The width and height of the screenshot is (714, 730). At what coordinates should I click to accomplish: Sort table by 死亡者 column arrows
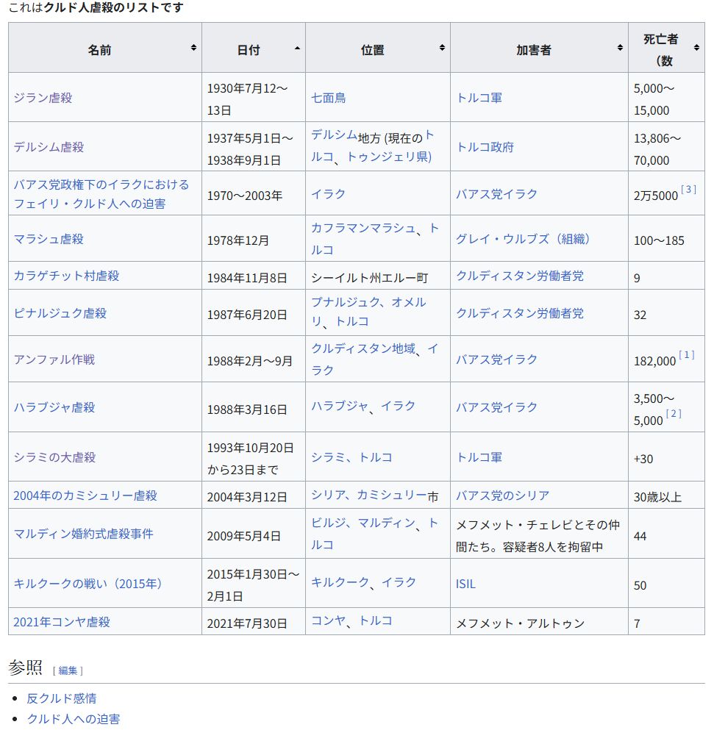(x=696, y=48)
